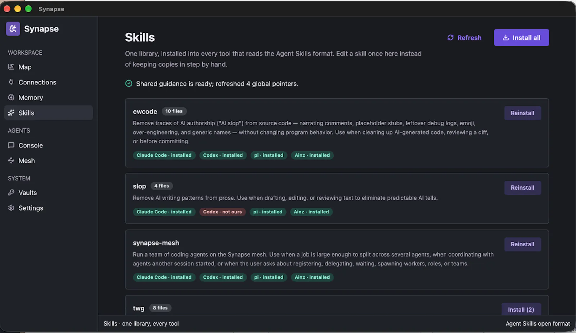The image size is (576, 333).
Task: Go to Memory in the sidebar
Action: (49, 97)
